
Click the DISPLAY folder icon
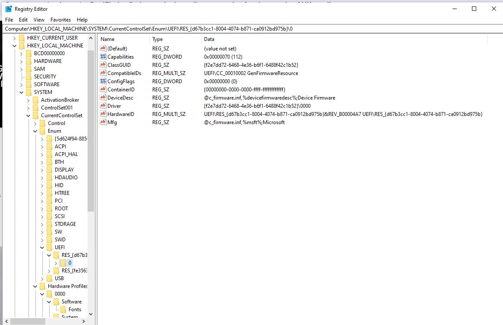point(50,169)
